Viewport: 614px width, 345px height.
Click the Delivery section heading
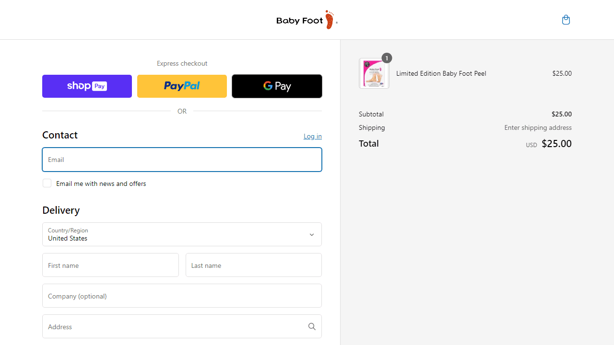tap(61, 210)
